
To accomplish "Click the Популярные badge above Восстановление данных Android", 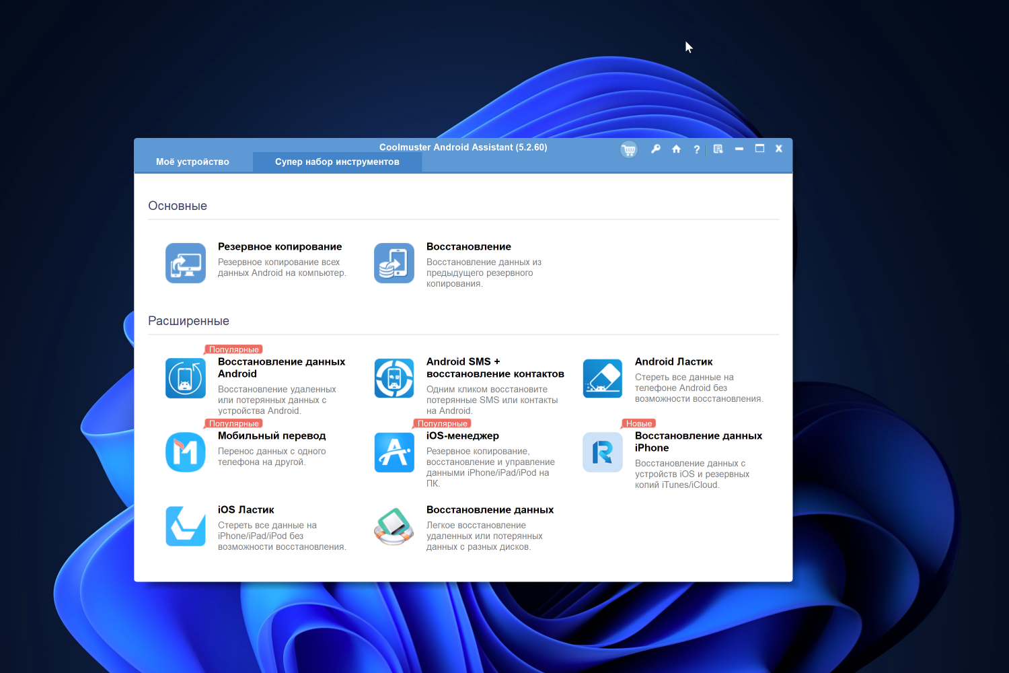I will tap(233, 349).
